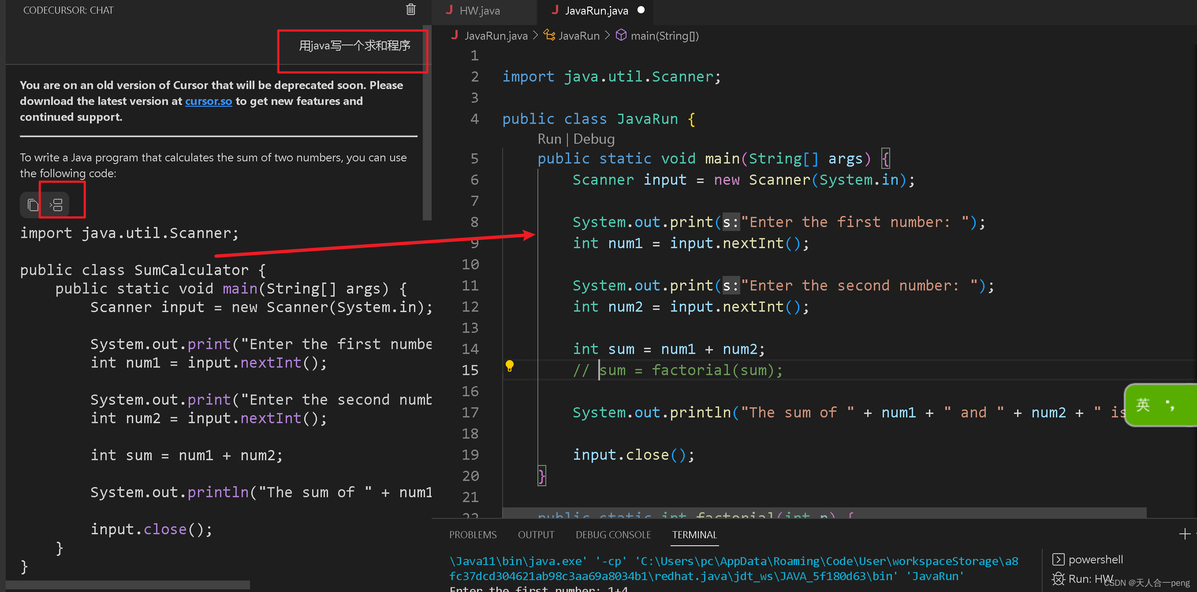Open the JavaRun.java breadcrumb dropdown
This screenshot has height=592, width=1197.
pos(496,36)
